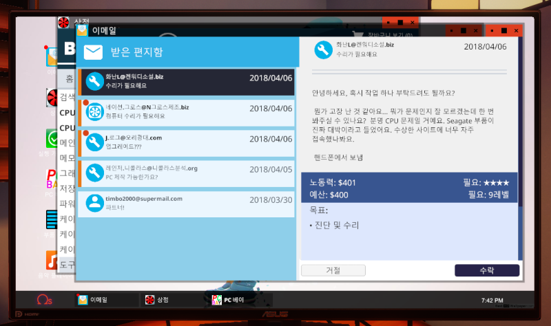Click sender 화난L@켄워디소설.biz in detail header
Viewport: 551px width, 326px height.
[x=365, y=45]
